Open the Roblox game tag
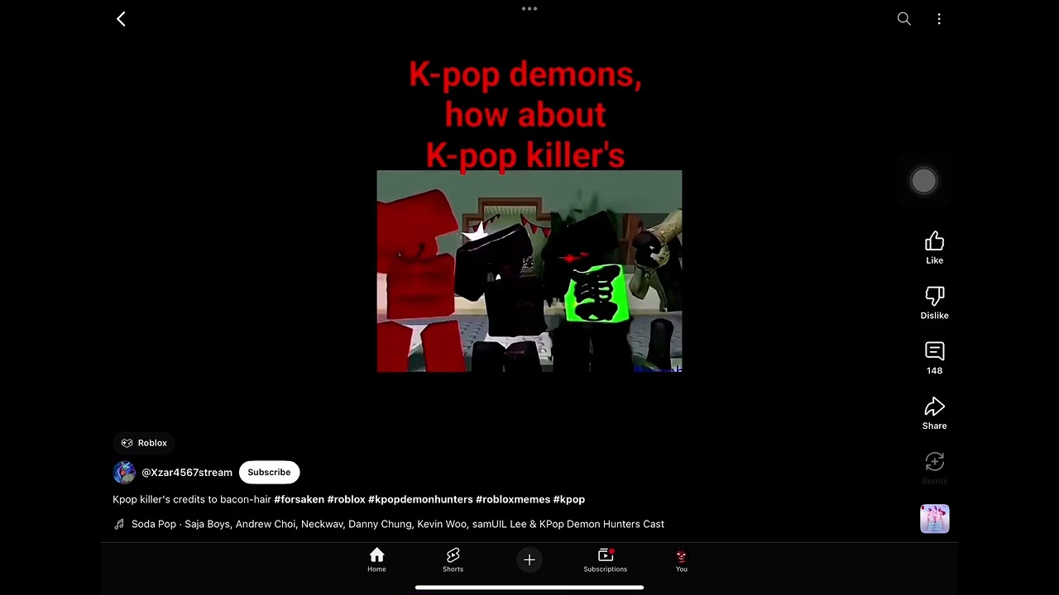 144,443
